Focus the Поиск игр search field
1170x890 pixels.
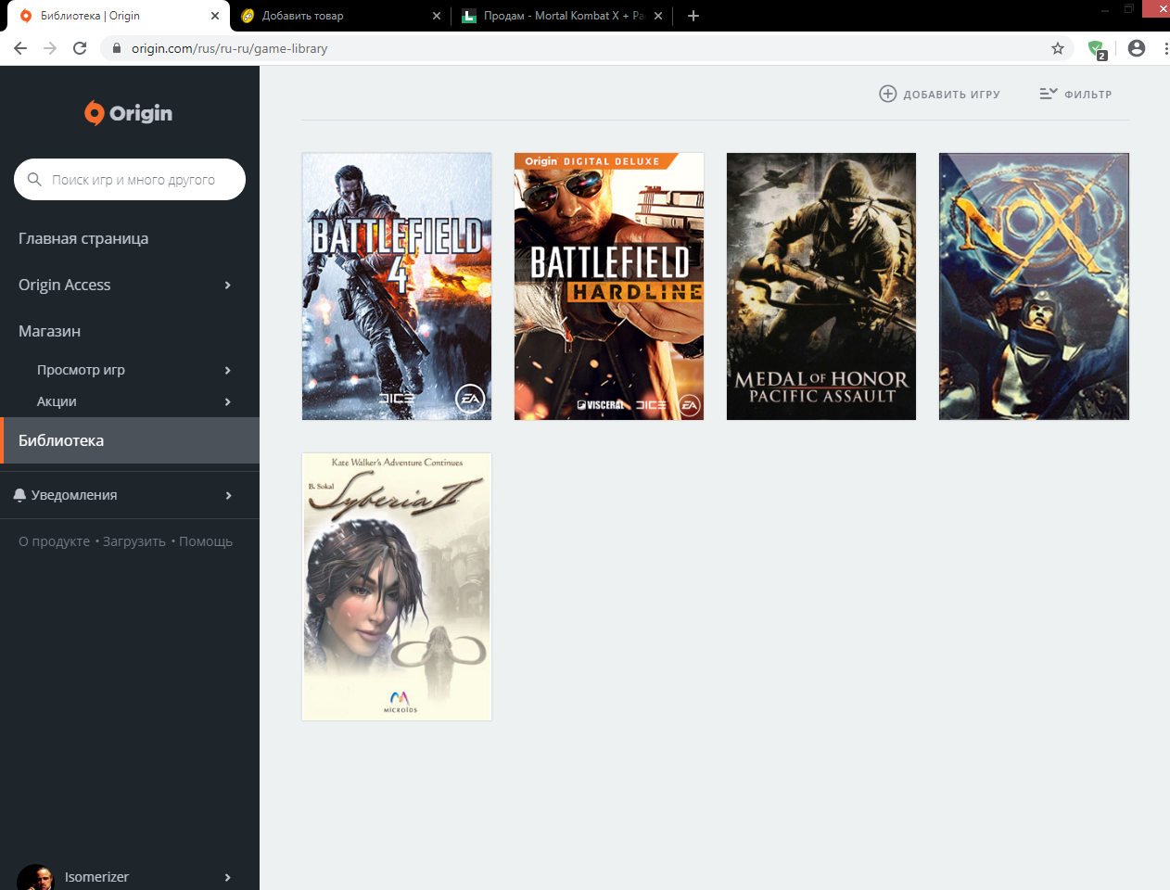coord(130,179)
